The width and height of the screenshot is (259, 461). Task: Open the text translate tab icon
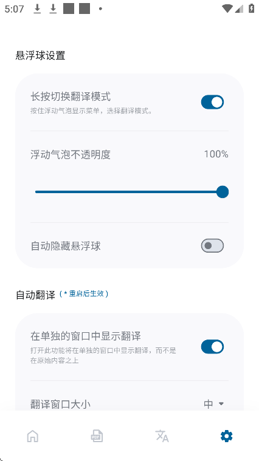coord(162,436)
